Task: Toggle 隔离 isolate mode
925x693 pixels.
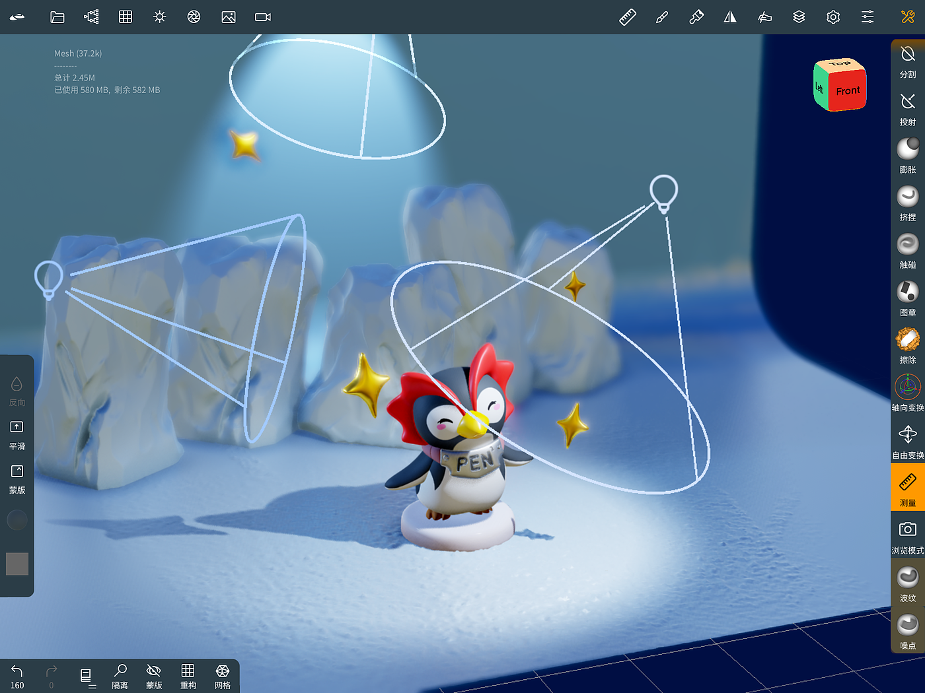Action: (120, 676)
